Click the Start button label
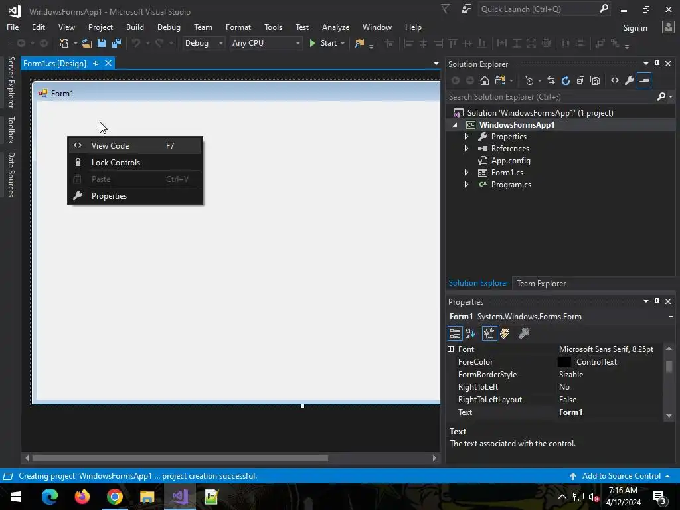The image size is (680, 510). point(328,43)
